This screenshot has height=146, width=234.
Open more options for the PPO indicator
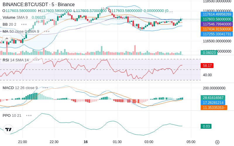click(x=29, y=115)
